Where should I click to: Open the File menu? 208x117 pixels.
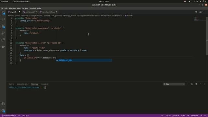point(2,8)
